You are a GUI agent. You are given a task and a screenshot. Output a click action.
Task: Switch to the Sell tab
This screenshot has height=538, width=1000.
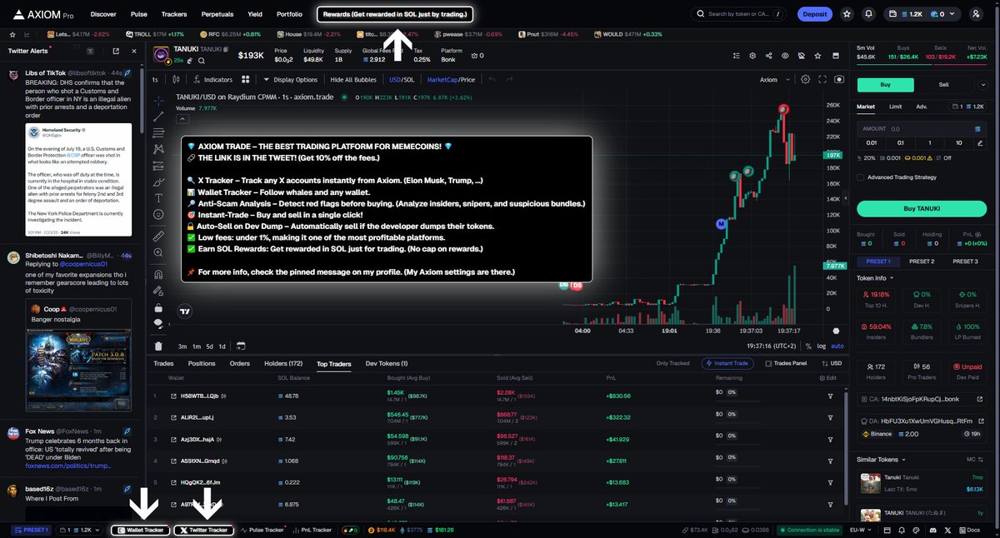tap(943, 84)
